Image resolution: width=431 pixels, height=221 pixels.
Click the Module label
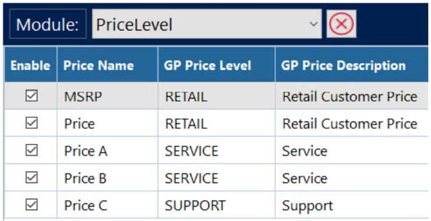pyautogui.click(x=48, y=24)
